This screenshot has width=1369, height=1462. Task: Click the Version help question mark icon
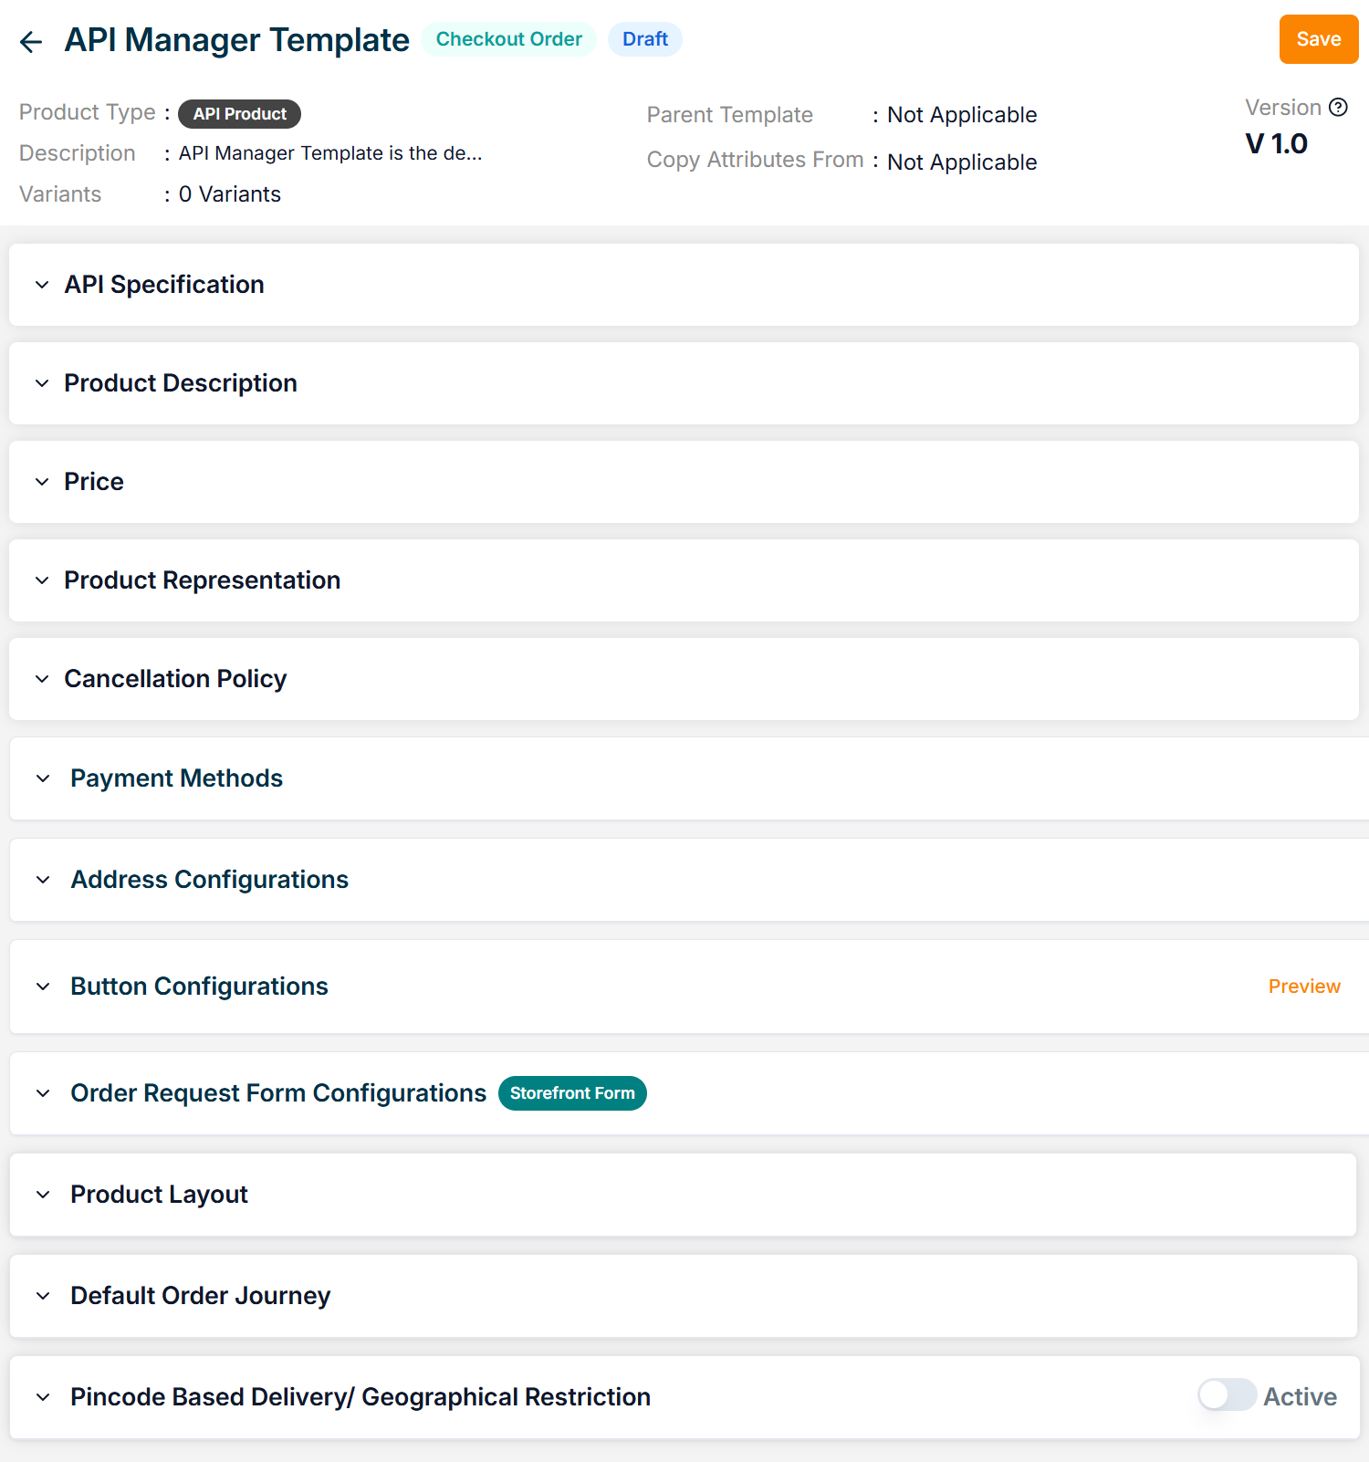(x=1338, y=108)
